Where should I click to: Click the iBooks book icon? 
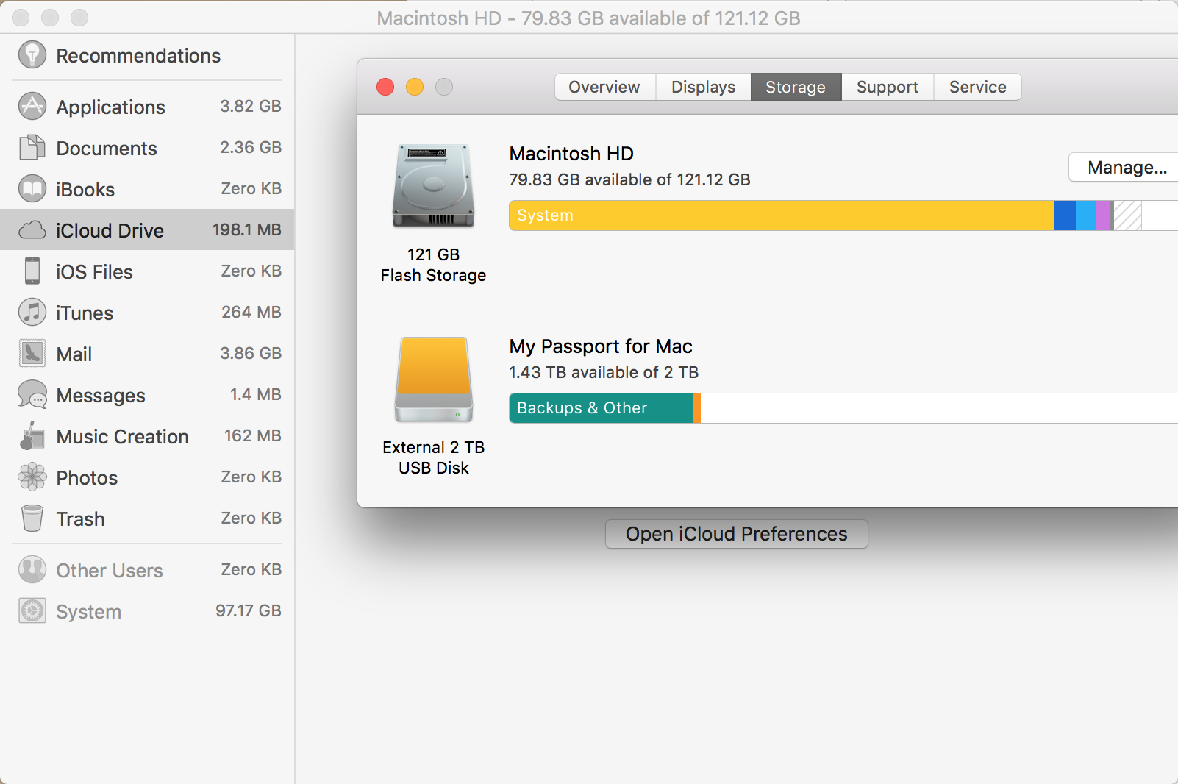point(32,189)
